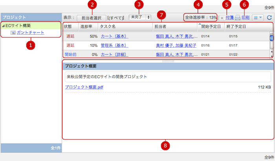
Task: Click the 印刷 print link
Action: [x=246, y=18]
